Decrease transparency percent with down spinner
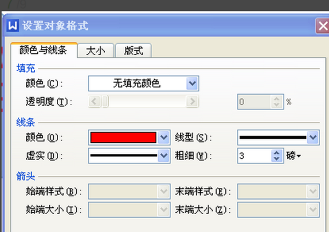 click(x=276, y=105)
